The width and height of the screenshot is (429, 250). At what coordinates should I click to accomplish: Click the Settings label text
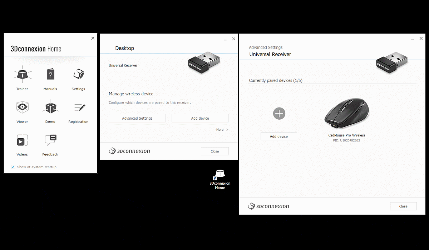click(x=78, y=89)
